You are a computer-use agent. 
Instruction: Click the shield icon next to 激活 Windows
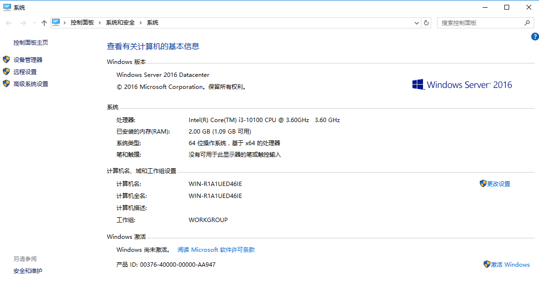[487, 264]
